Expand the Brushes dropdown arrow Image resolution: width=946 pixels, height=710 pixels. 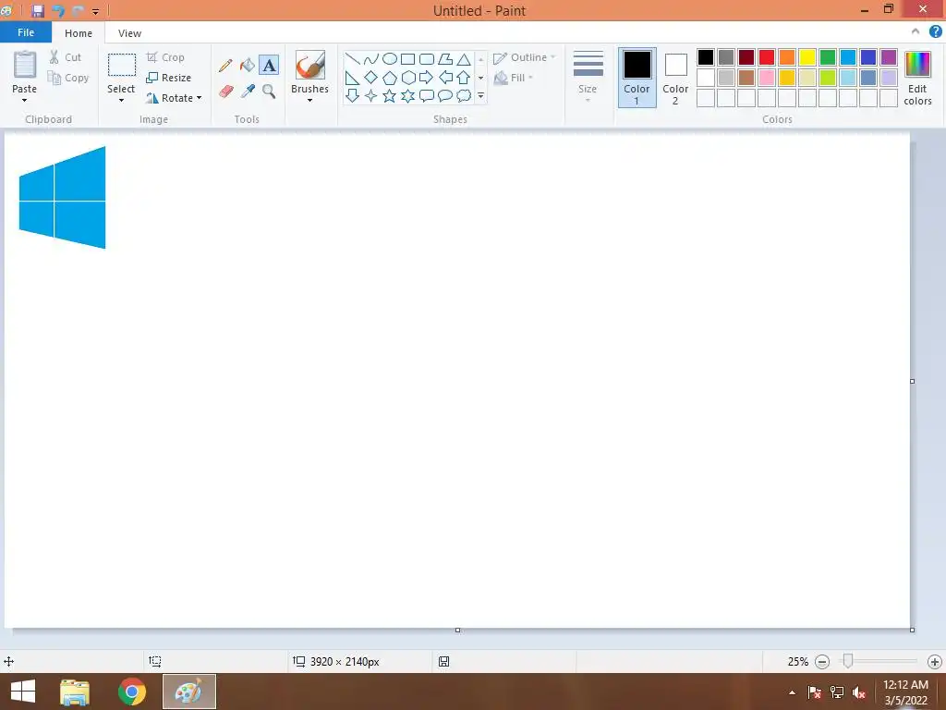pos(309,100)
